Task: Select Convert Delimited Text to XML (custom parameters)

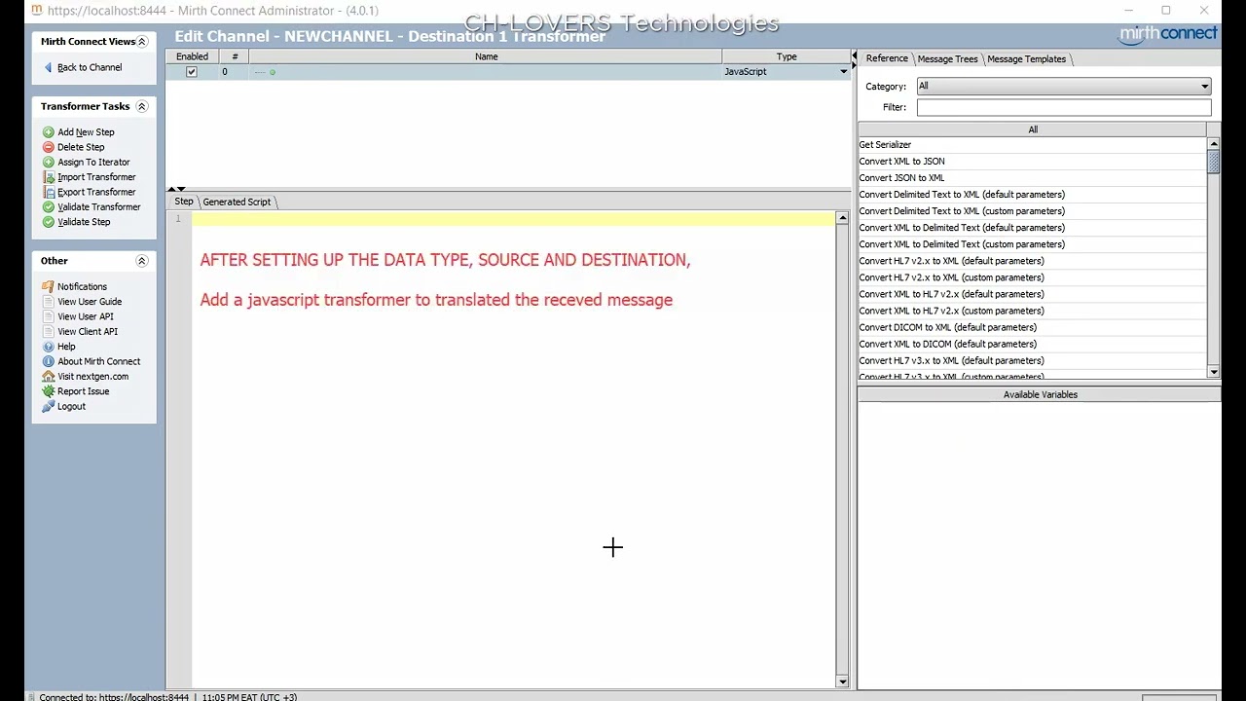Action: coord(1032,211)
